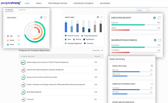Toggle the Revenue legend item
The height and width of the screenshot is (103, 168).
[x=77, y=39]
